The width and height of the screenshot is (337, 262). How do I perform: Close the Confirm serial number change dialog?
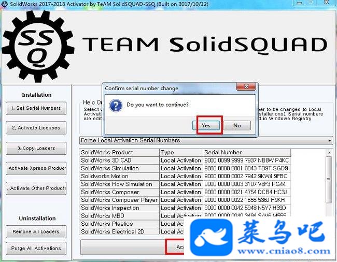click(246, 86)
